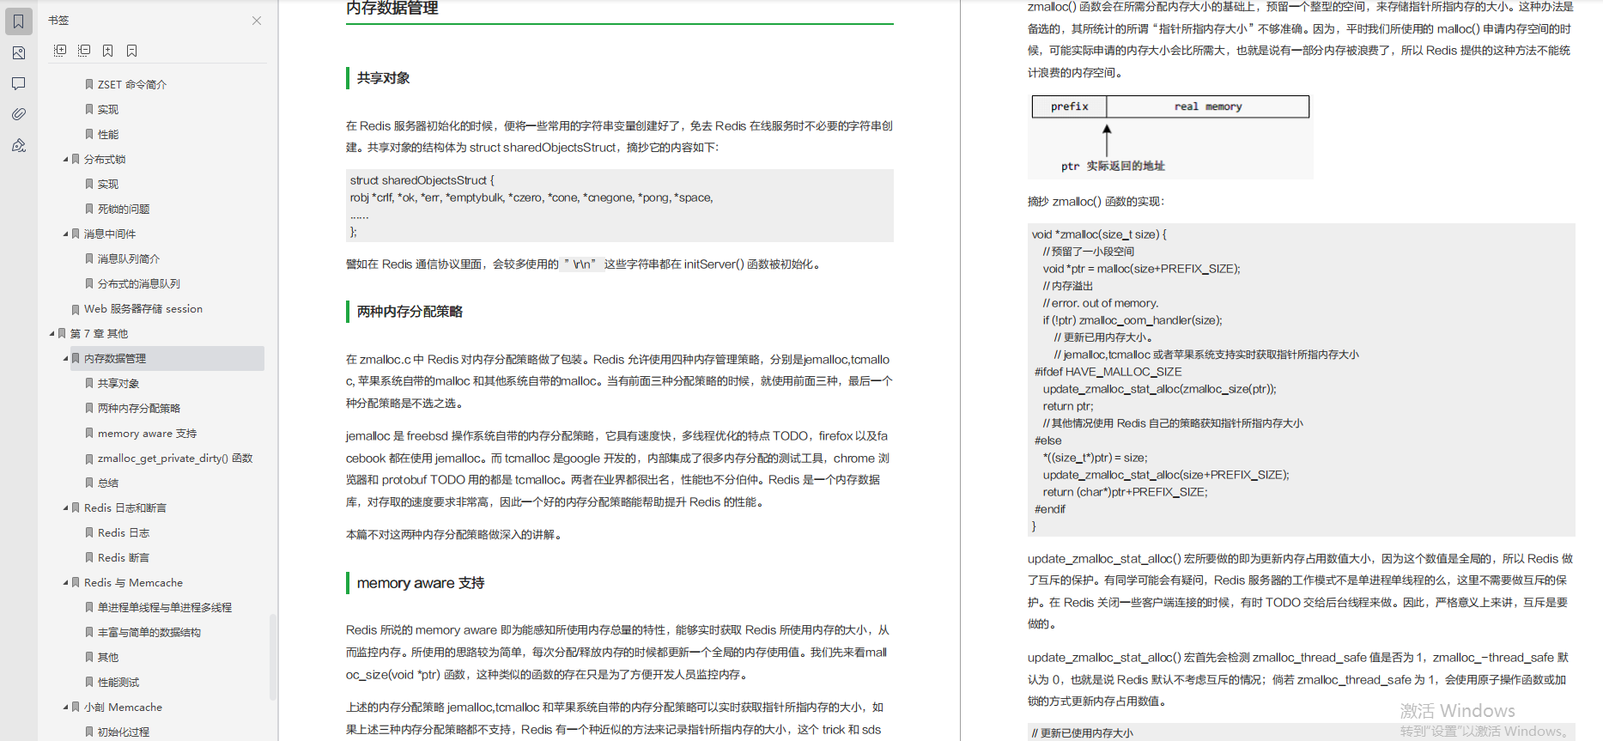Screen dimensions: 1603x741
Task: Click the zmalloc function code block
Action: (1302, 380)
